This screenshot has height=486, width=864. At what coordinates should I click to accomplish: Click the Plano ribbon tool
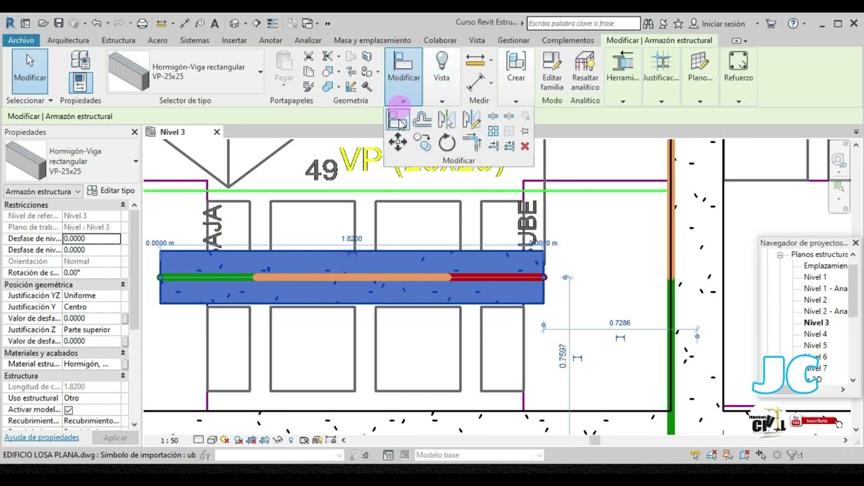(x=700, y=66)
